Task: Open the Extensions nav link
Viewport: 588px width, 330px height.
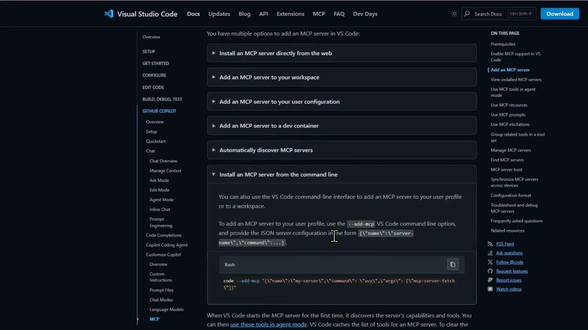Action: point(290,14)
